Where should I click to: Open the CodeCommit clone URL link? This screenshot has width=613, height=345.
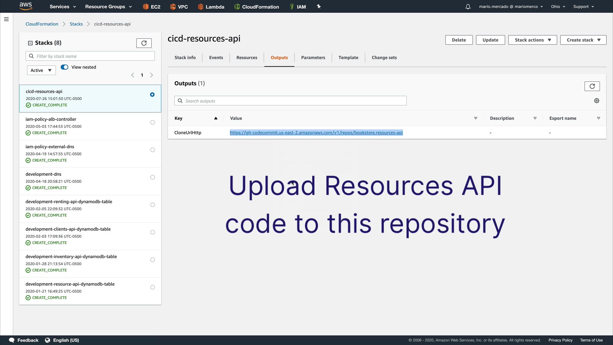316,133
